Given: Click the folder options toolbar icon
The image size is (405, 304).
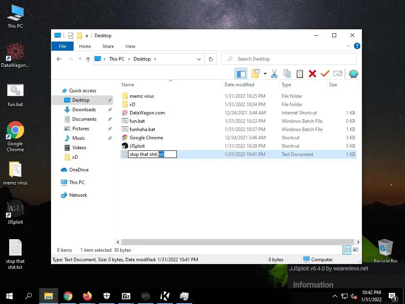Looking at the screenshot, I should [255, 74].
